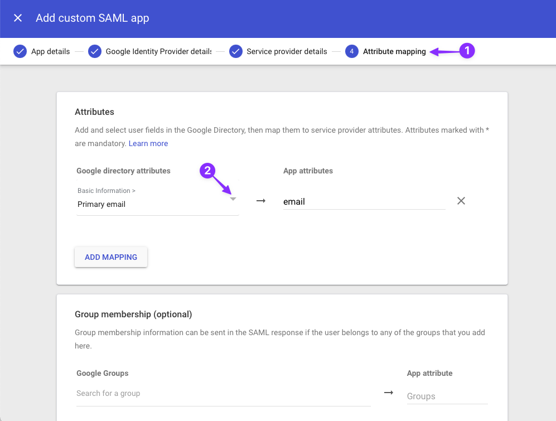Select the App details step
Image resolution: width=556 pixels, height=421 pixels.
tap(51, 51)
